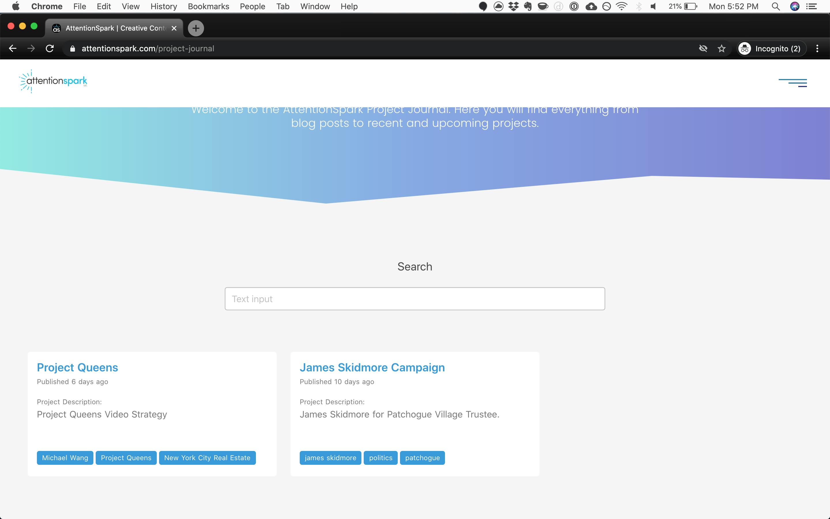Open a new browser tab

(196, 28)
